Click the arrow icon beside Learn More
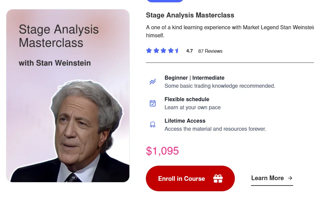Screen dimensions: 314x203 290,178
